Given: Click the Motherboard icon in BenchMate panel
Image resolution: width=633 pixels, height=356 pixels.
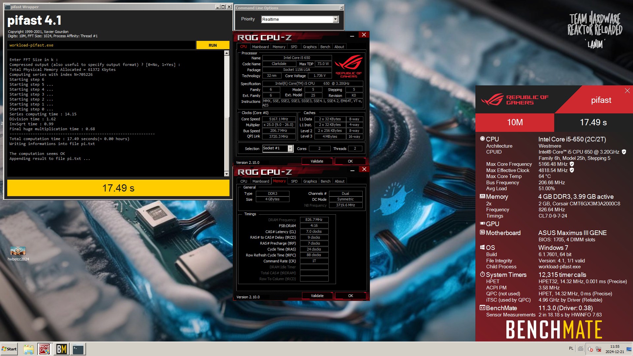Looking at the screenshot, I should click(x=482, y=232).
